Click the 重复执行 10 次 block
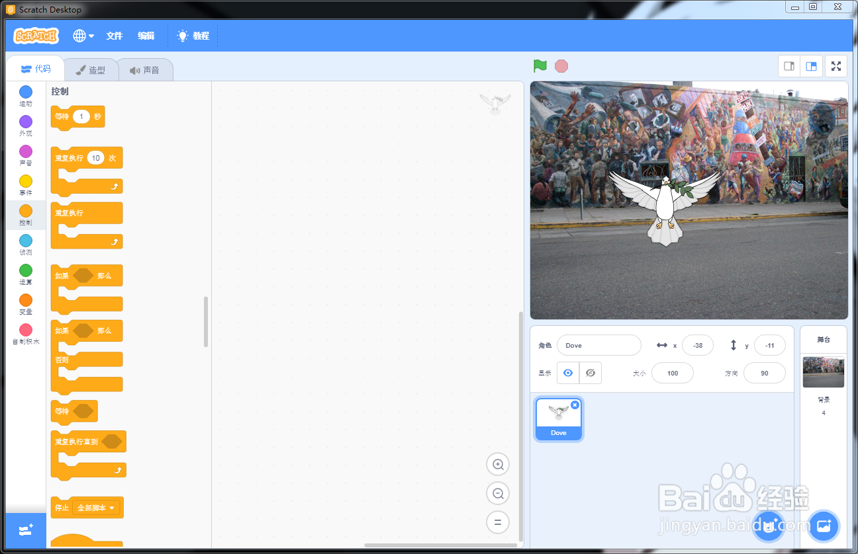The image size is (858, 554). 86,171
